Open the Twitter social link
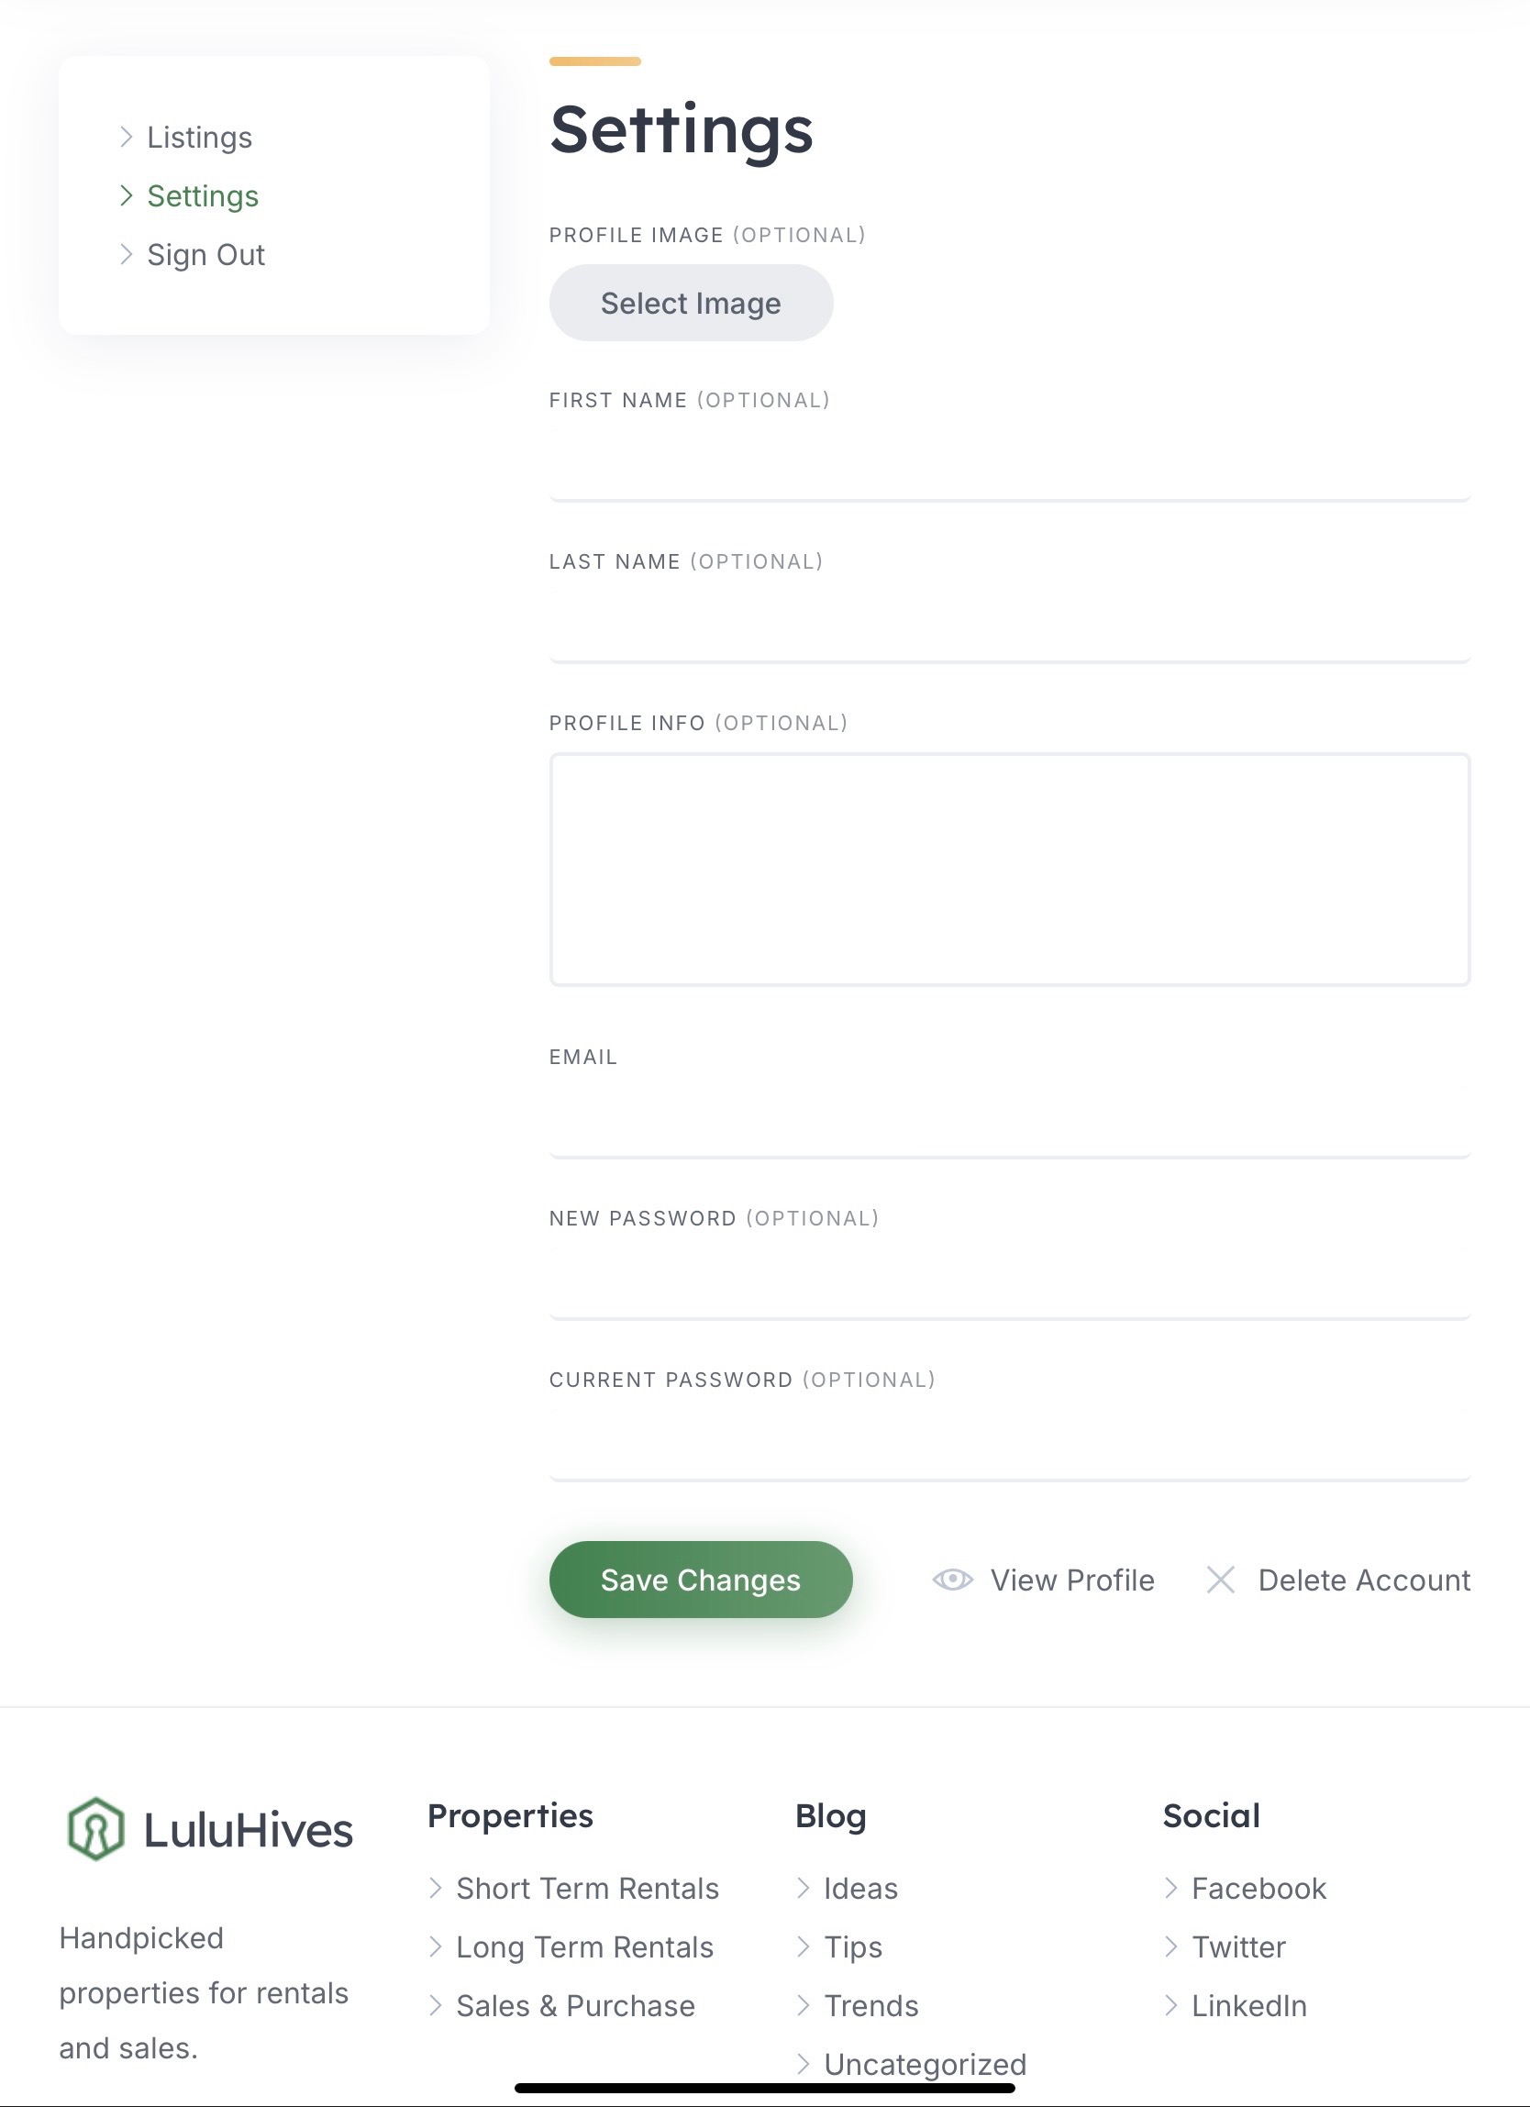This screenshot has width=1530, height=2107. [1238, 1946]
